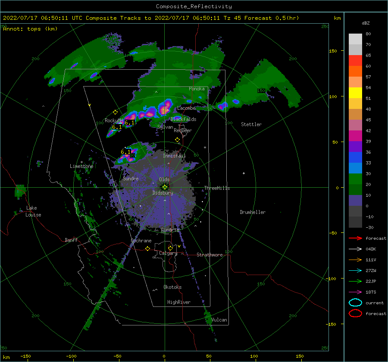Viewport: 388px width, 362px height.
Task: Select the yellow diamond marker below RedDeer
Action: (178, 140)
